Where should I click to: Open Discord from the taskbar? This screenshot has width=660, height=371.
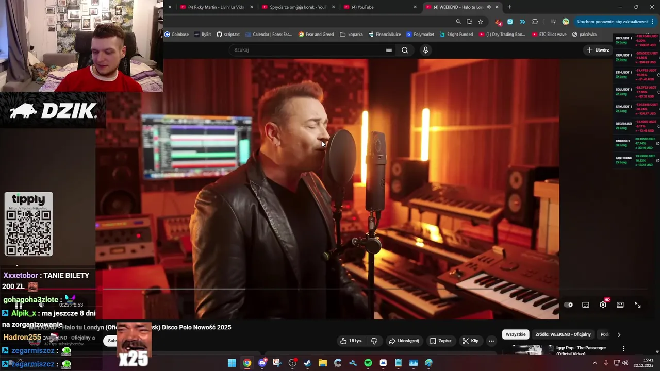(x=262, y=363)
